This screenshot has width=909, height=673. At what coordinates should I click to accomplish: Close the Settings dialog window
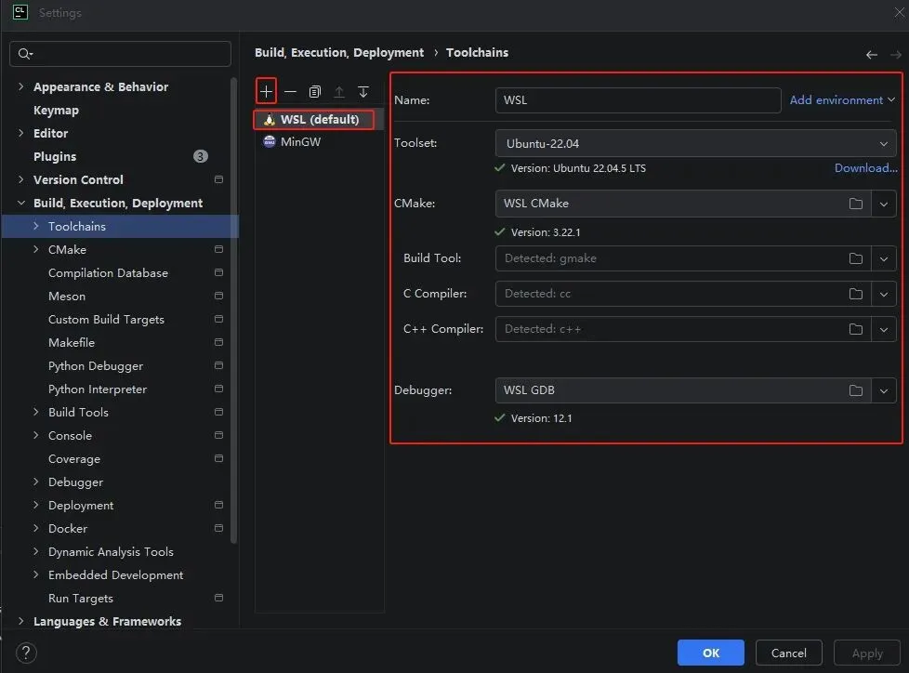click(899, 12)
